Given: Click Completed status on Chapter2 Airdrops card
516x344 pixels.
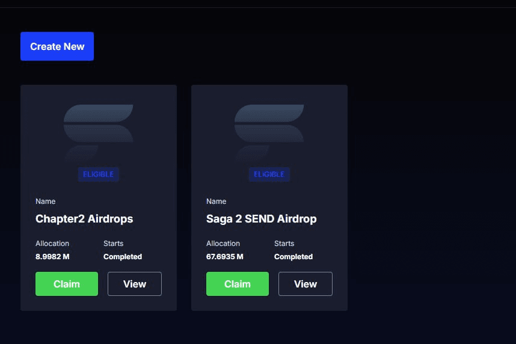Looking at the screenshot, I should click(x=123, y=257).
